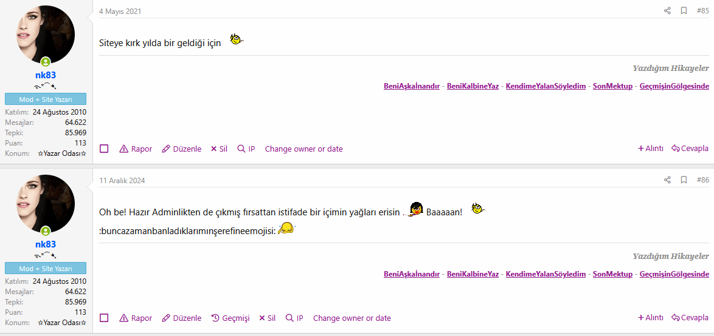Click the 4 Mayıs 2021 post date
This screenshot has height=336, width=714.
tap(120, 12)
